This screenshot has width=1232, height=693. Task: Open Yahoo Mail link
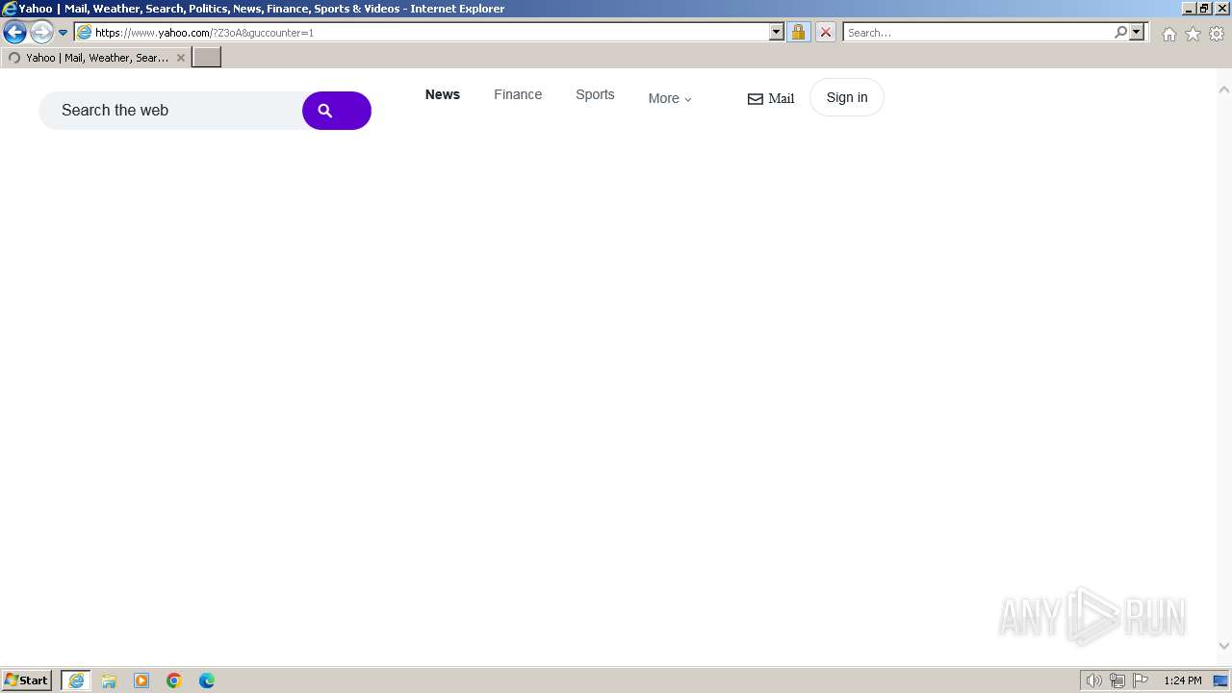(771, 98)
